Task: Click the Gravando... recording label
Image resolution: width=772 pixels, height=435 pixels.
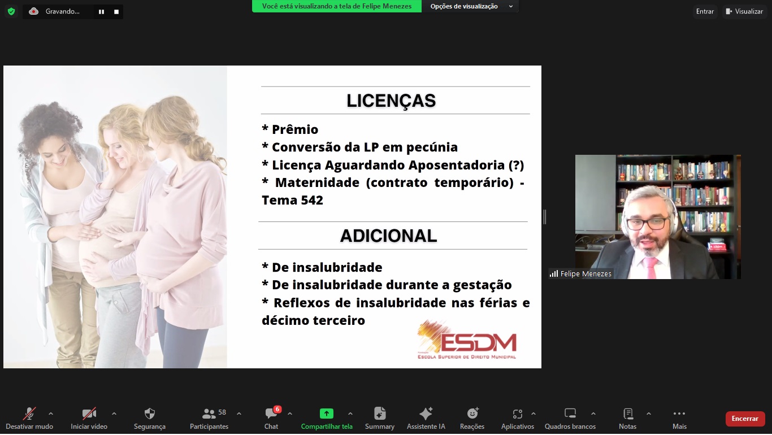Action: [63, 11]
